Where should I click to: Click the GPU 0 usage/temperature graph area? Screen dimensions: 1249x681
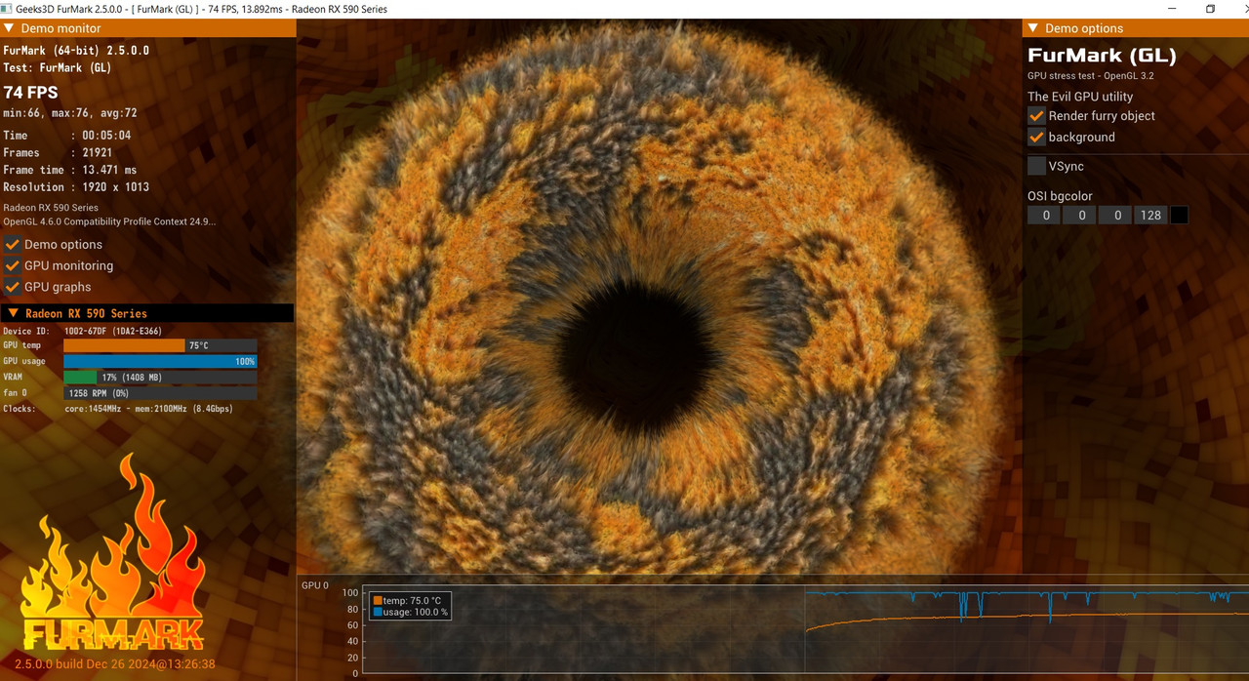tap(806, 629)
